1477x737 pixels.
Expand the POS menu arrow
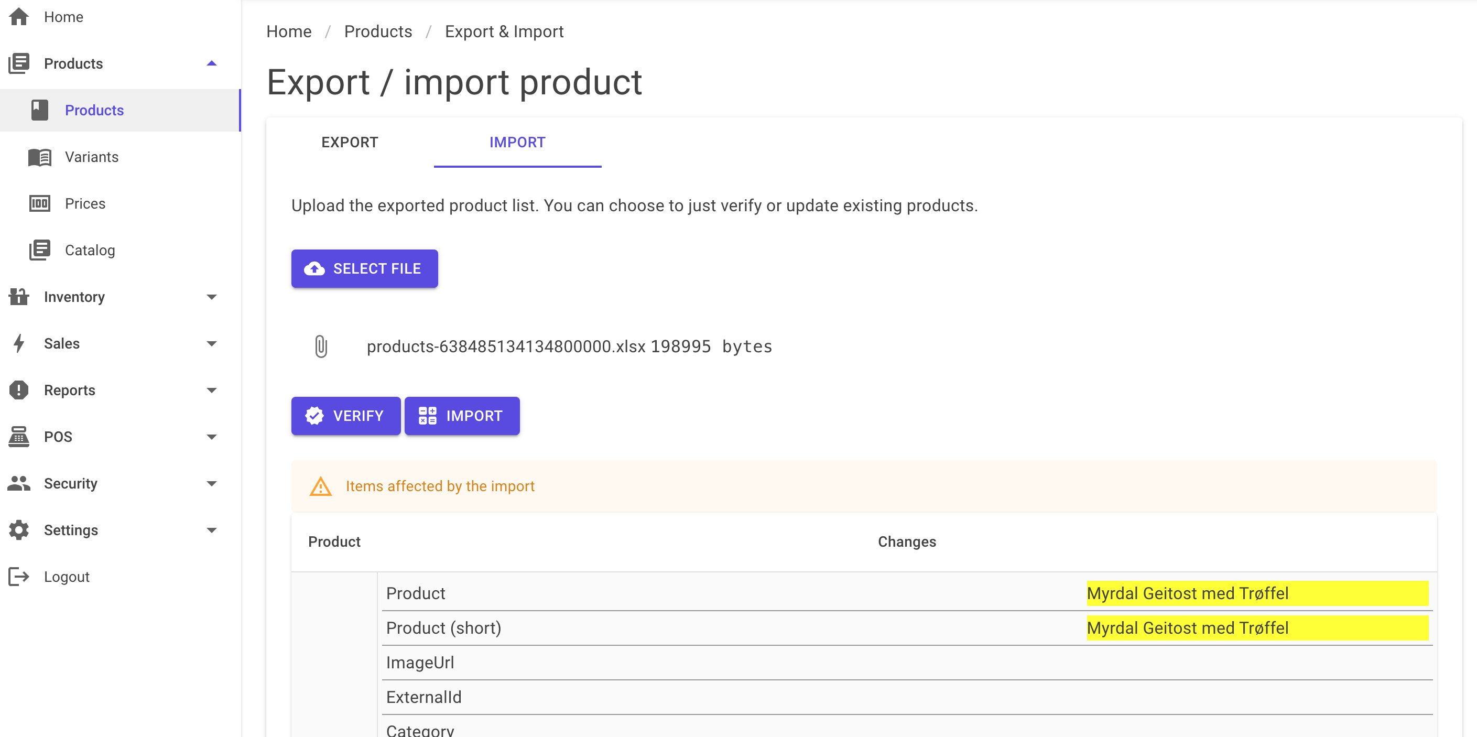click(x=212, y=437)
